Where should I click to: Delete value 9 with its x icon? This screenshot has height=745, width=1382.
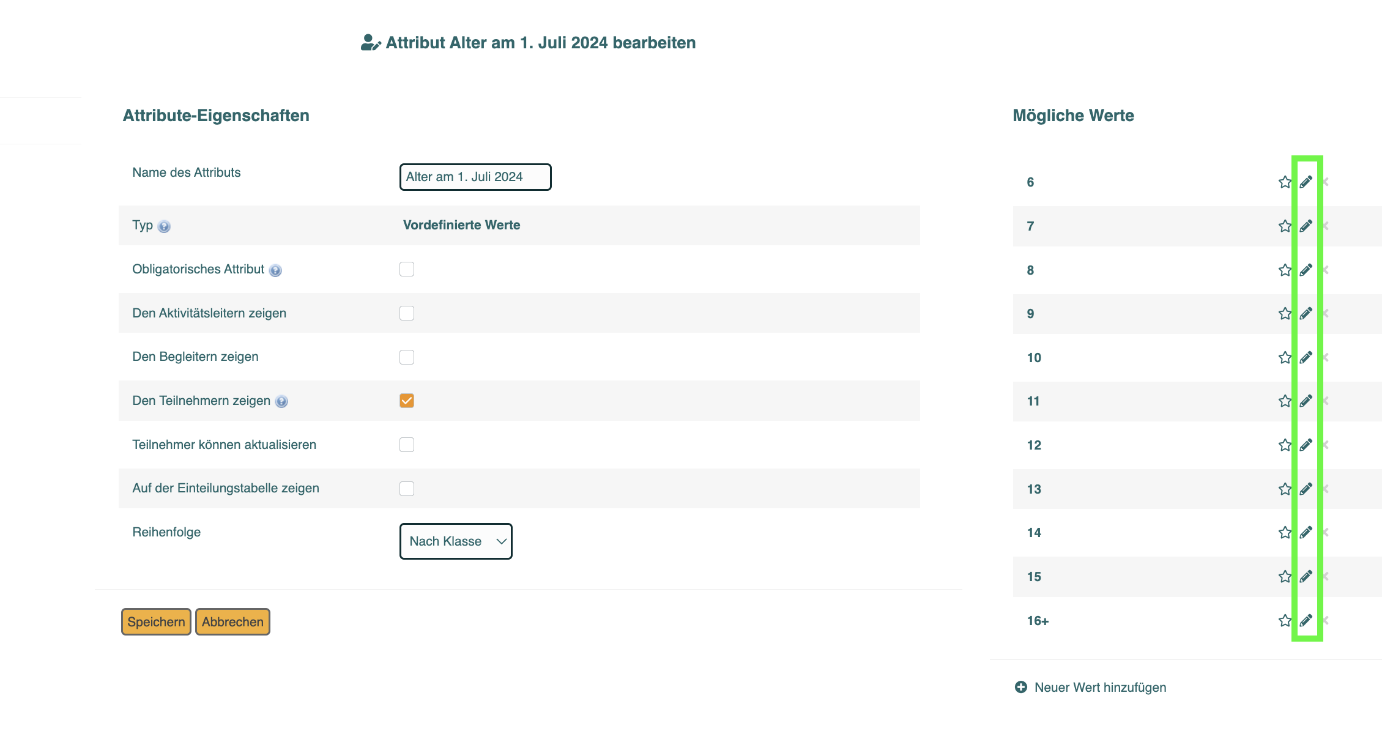click(x=1325, y=313)
